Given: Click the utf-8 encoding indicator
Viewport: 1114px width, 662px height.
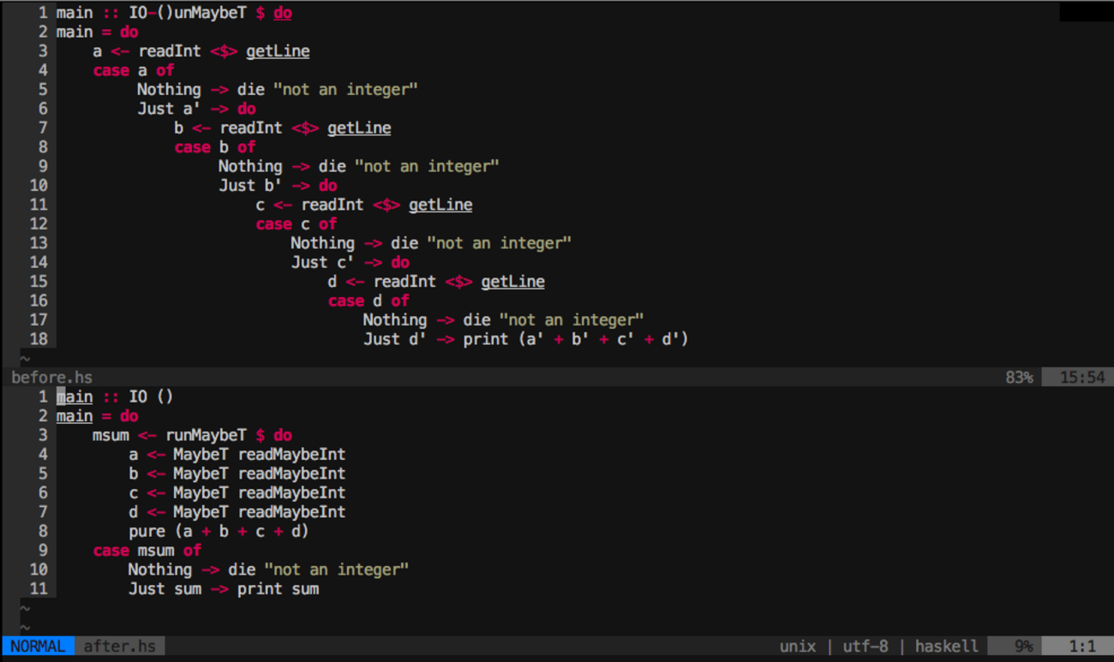Looking at the screenshot, I should tap(865, 647).
